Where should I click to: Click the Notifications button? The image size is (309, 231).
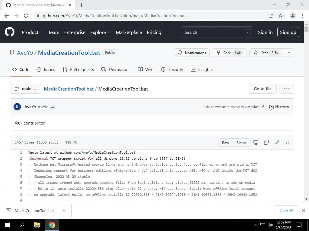click(x=192, y=53)
